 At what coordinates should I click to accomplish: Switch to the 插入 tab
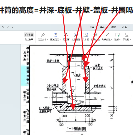tap(103, 27)
